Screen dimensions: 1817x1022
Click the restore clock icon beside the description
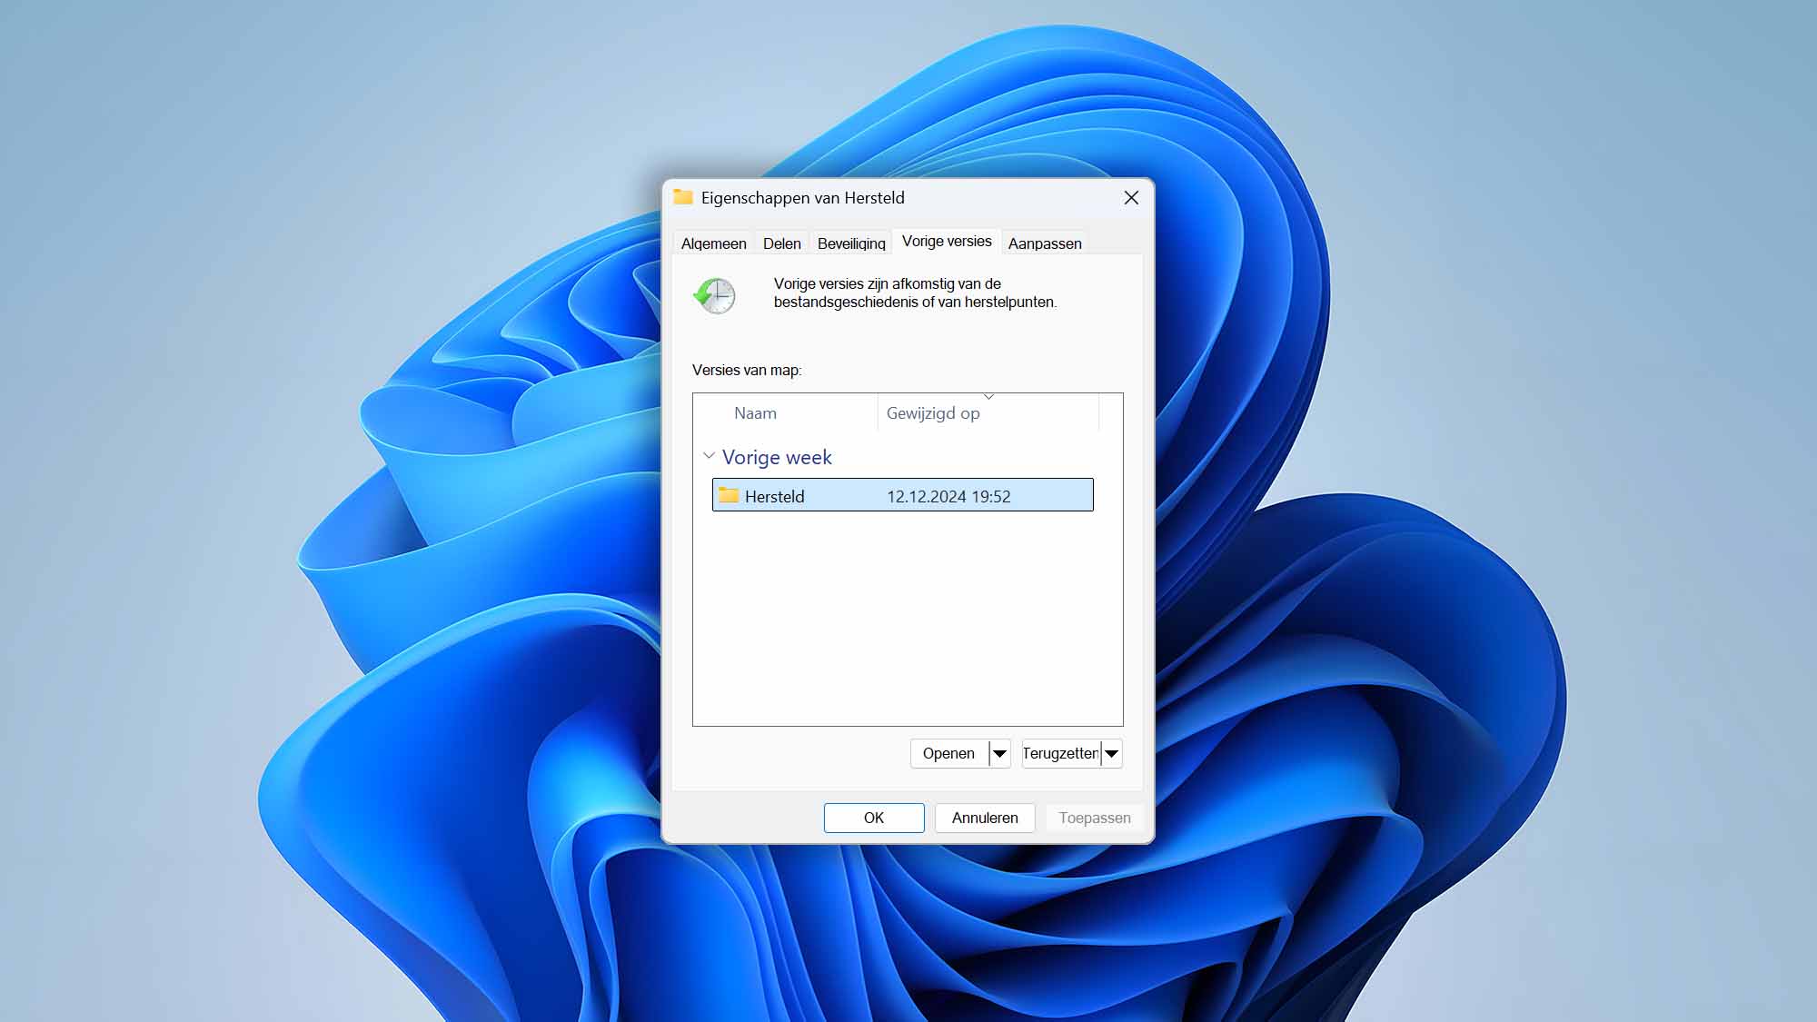pyautogui.click(x=715, y=295)
